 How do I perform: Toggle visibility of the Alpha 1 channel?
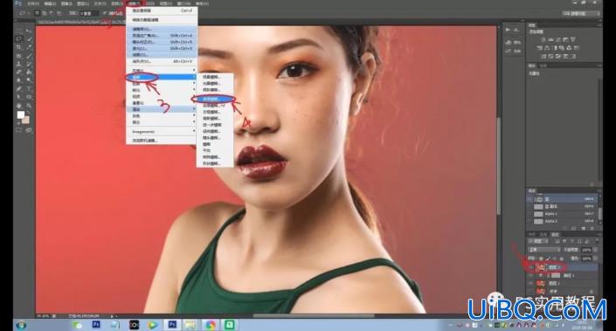530,214
